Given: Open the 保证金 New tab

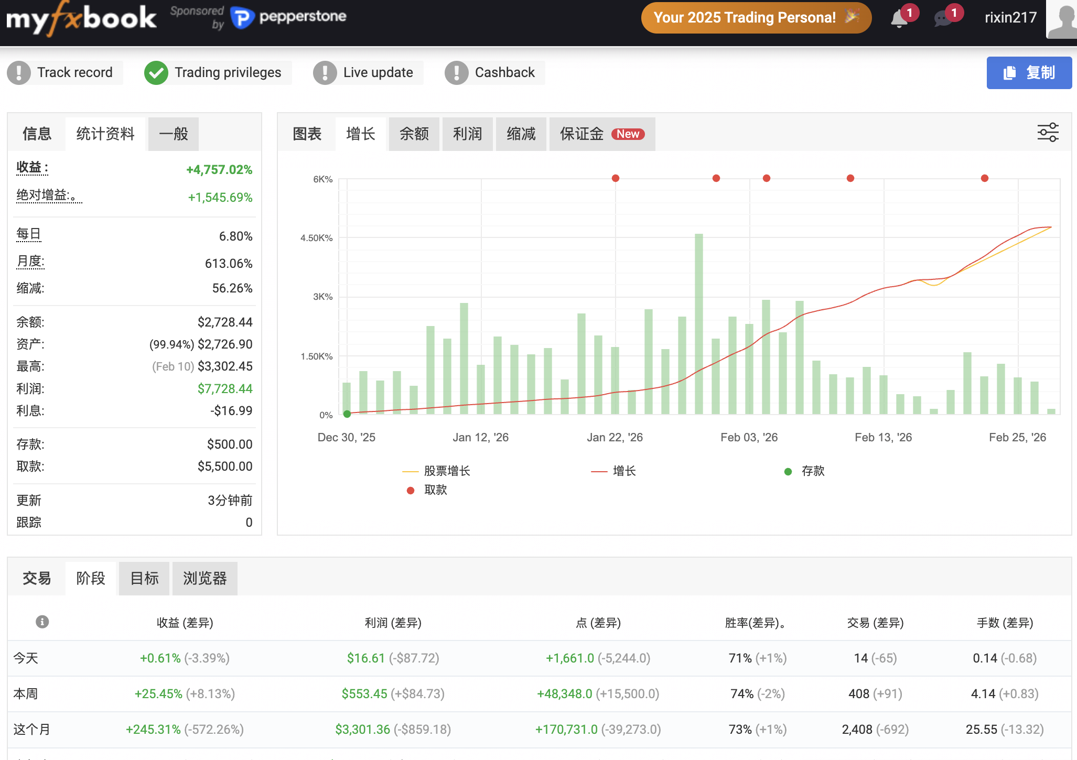Looking at the screenshot, I should tap(601, 134).
